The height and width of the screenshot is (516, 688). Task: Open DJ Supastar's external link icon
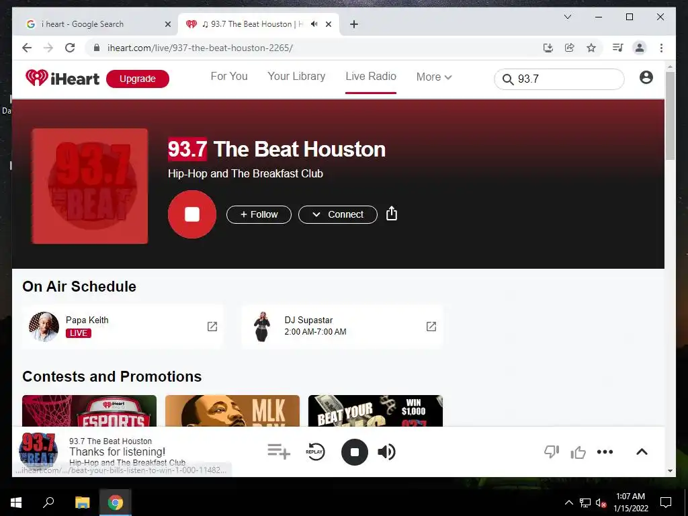point(431,327)
